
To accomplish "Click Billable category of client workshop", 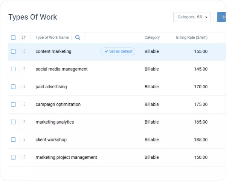I will click(152, 140).
